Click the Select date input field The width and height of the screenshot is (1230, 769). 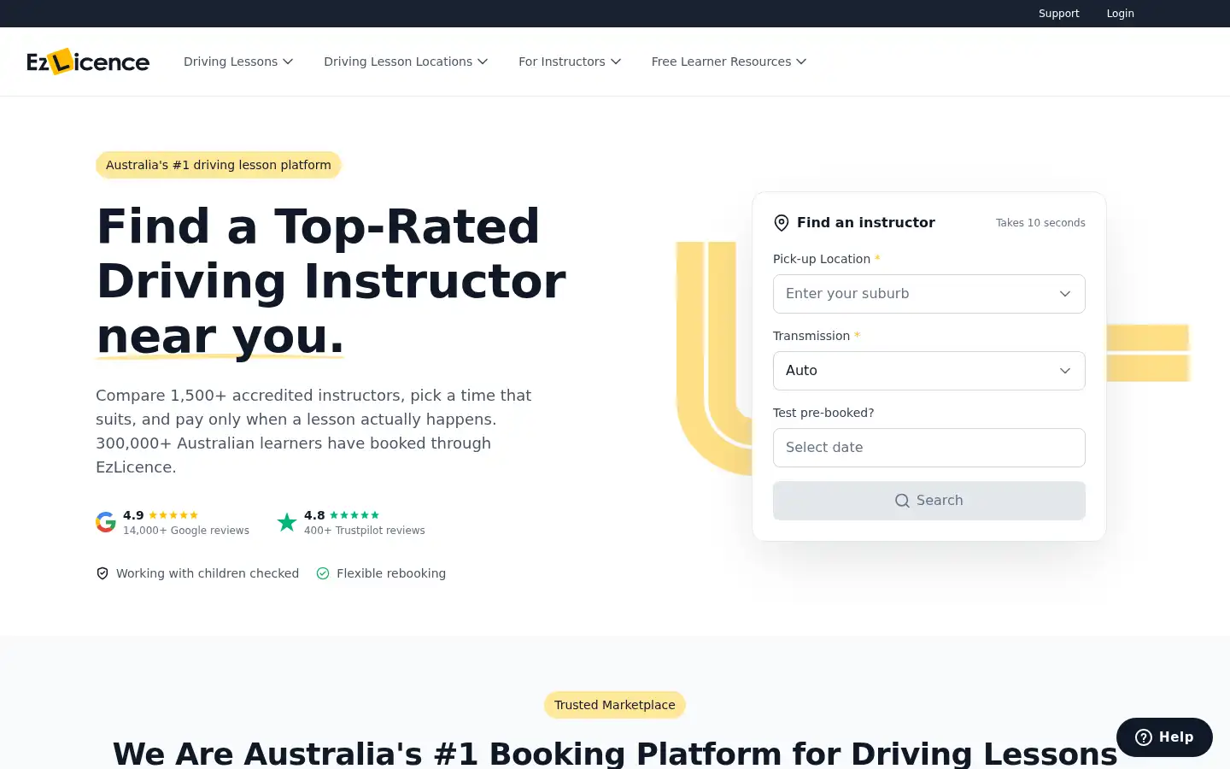[929, 448]
